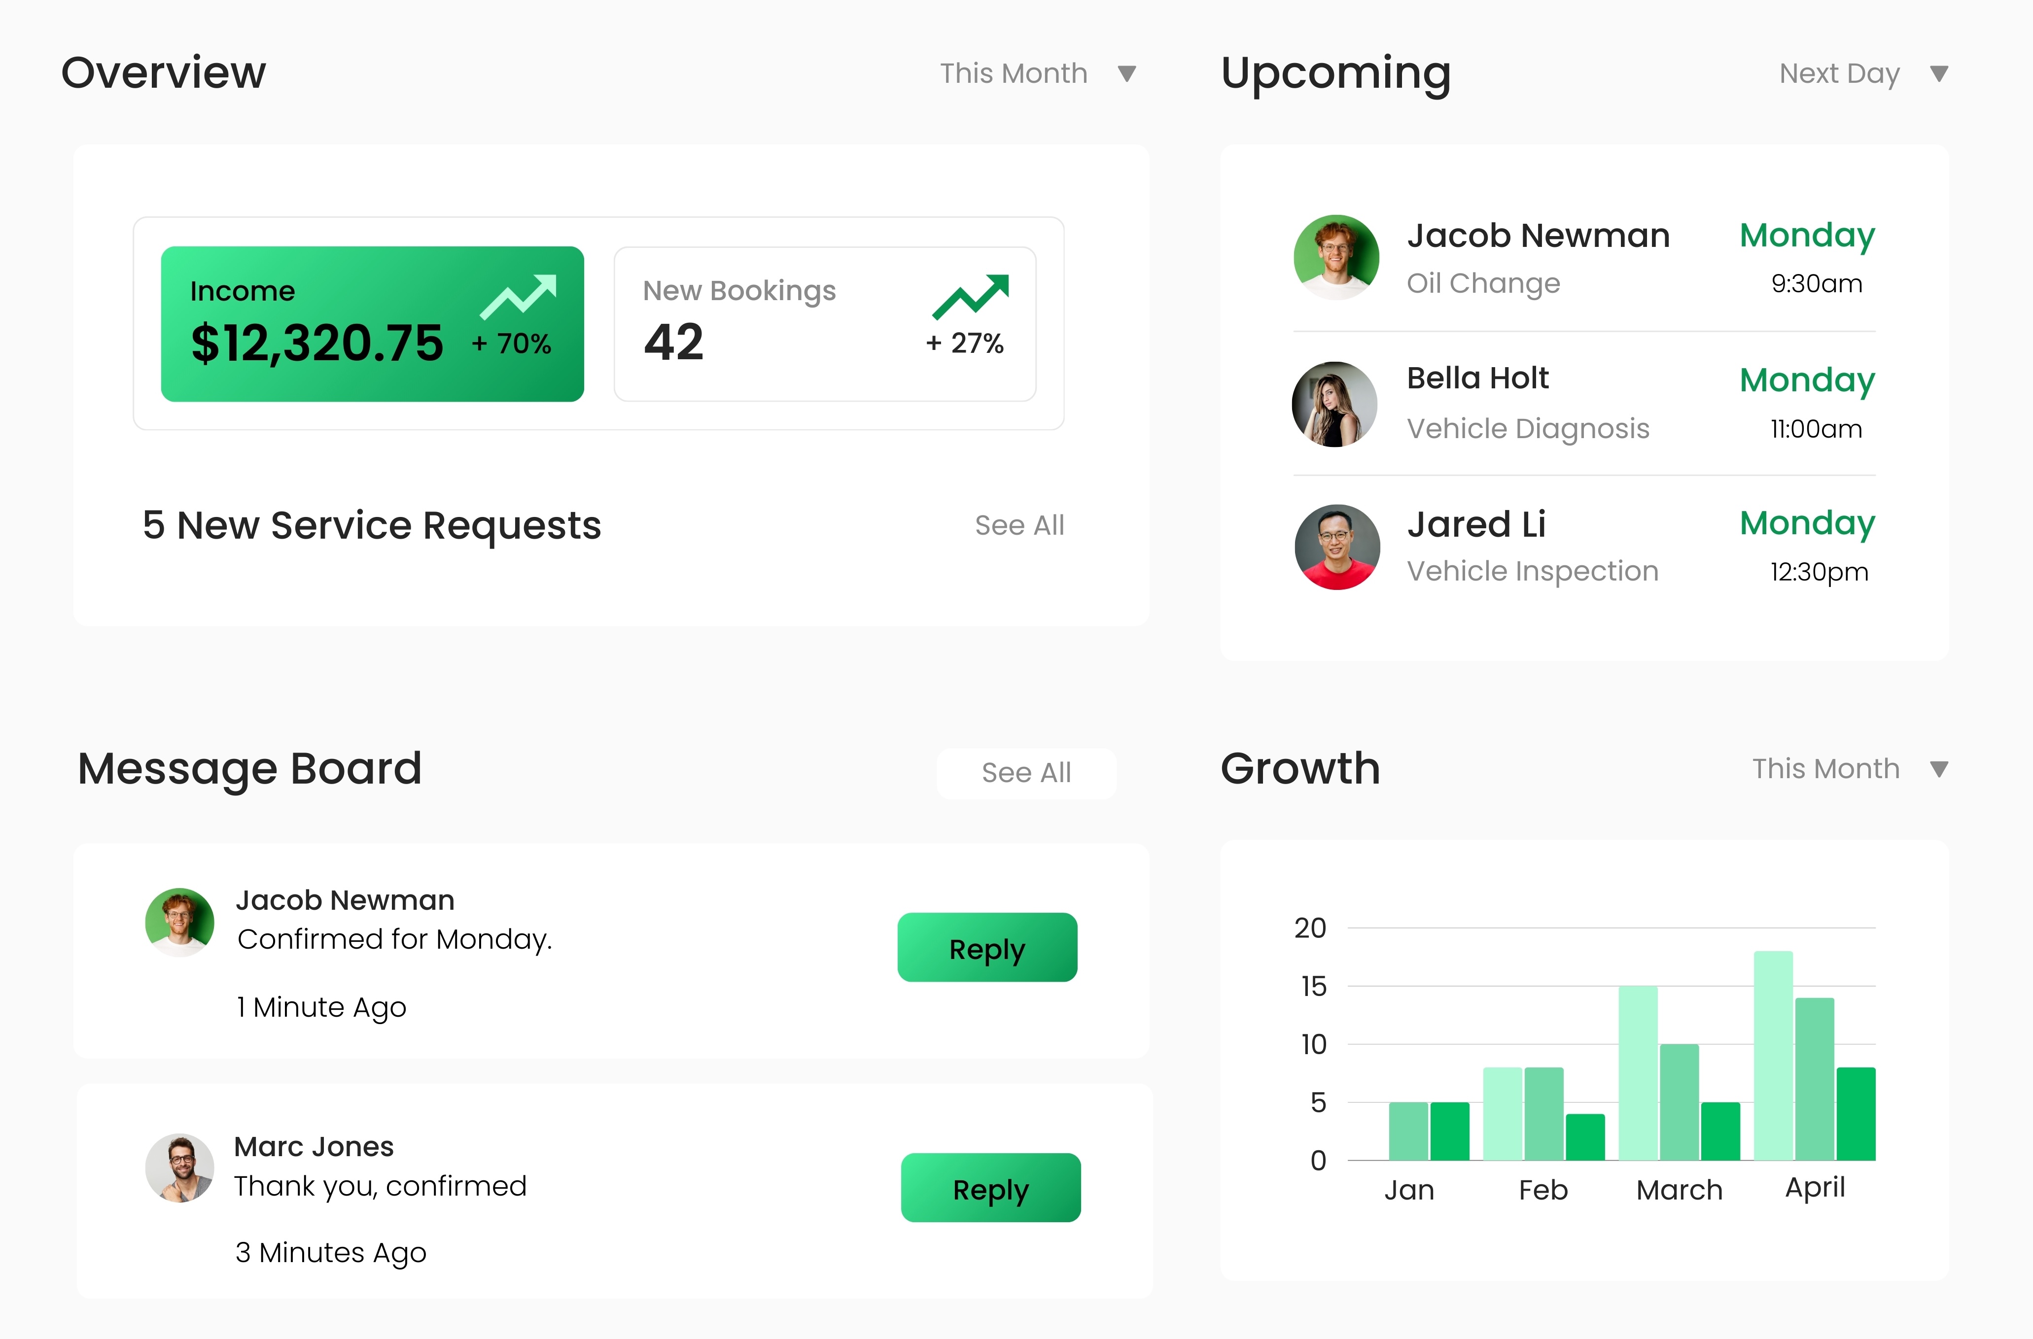The width and height of the screenshot is (2033, 1339).
Task: Click the 'Bella Holt' name
Action: click(1478, 378)
